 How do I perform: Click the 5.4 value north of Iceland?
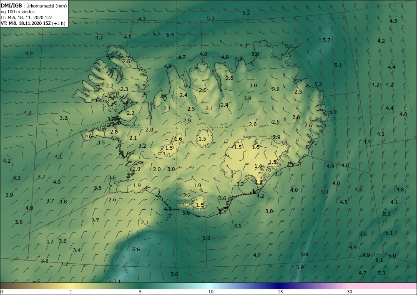[x=170, y=35]
